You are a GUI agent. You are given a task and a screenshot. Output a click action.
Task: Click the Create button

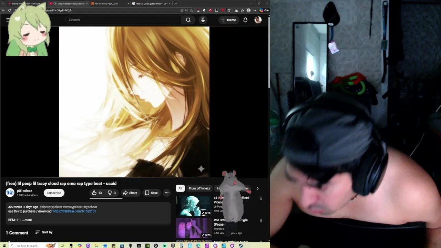[228, 20]
